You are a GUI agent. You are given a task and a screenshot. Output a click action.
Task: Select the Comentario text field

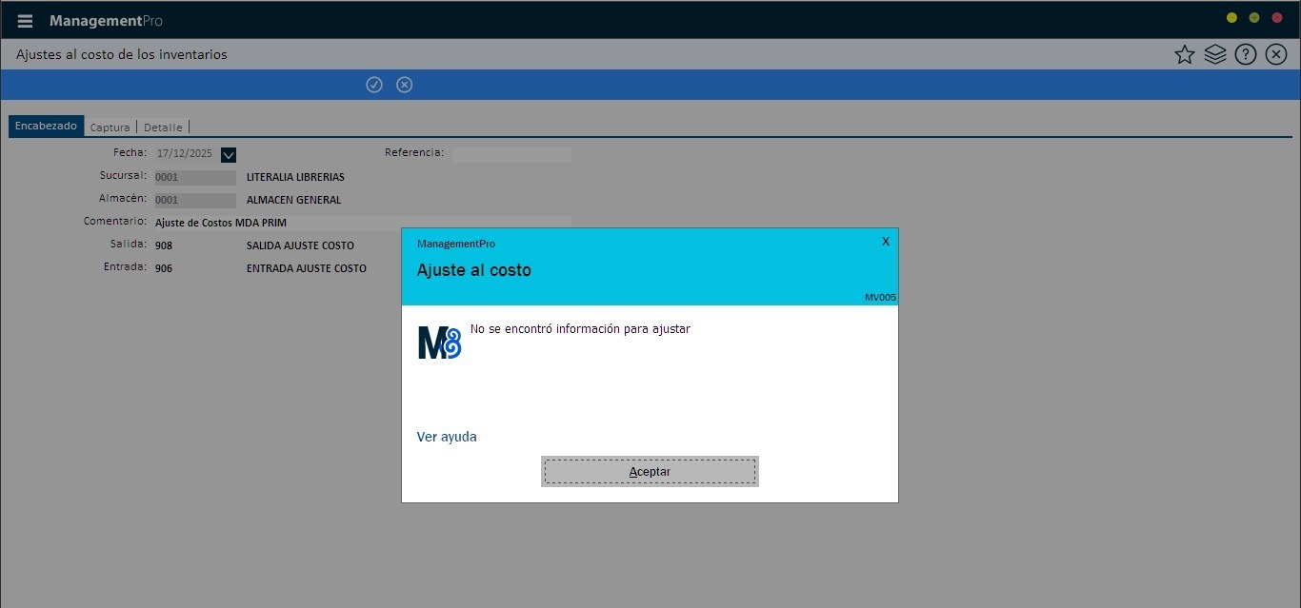362,223
